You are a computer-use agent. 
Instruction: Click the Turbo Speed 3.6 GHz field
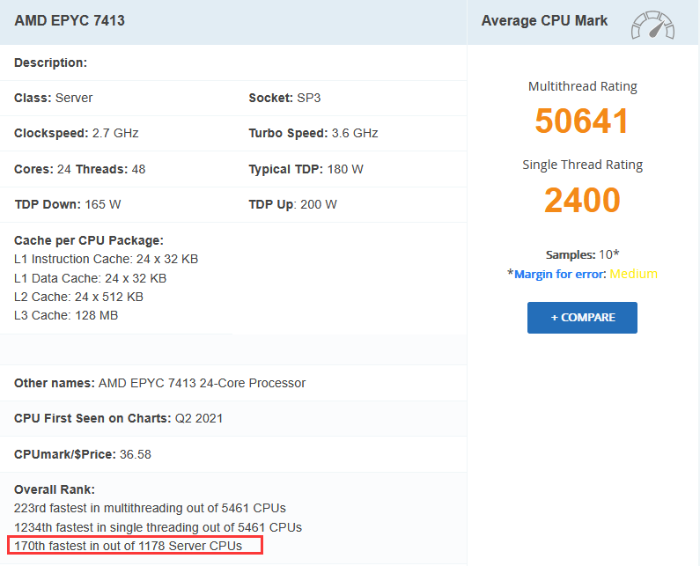click(x=313, y=134)
